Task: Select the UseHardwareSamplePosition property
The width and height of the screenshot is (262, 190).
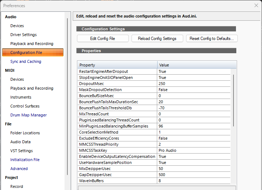Action: (x=117, y=162)
